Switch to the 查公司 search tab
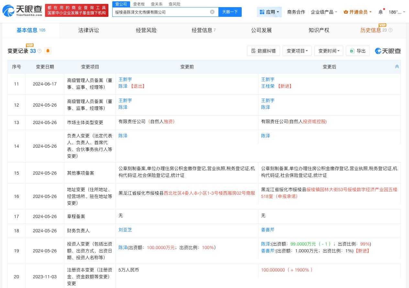This screenshot has height=288, width=409. [121, 4]
